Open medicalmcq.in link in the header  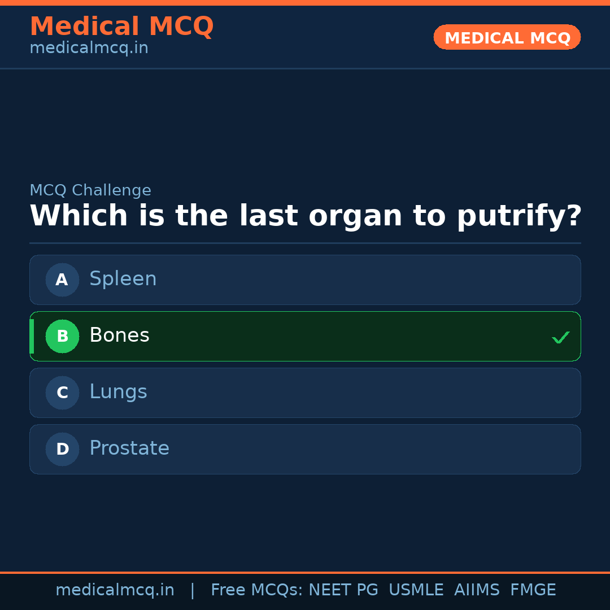[88, 47]
